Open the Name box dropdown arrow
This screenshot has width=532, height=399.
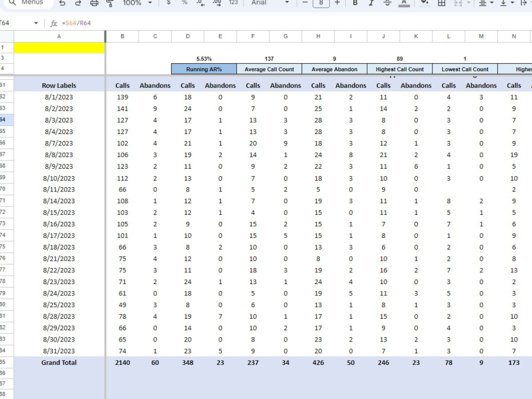[36, 23]
